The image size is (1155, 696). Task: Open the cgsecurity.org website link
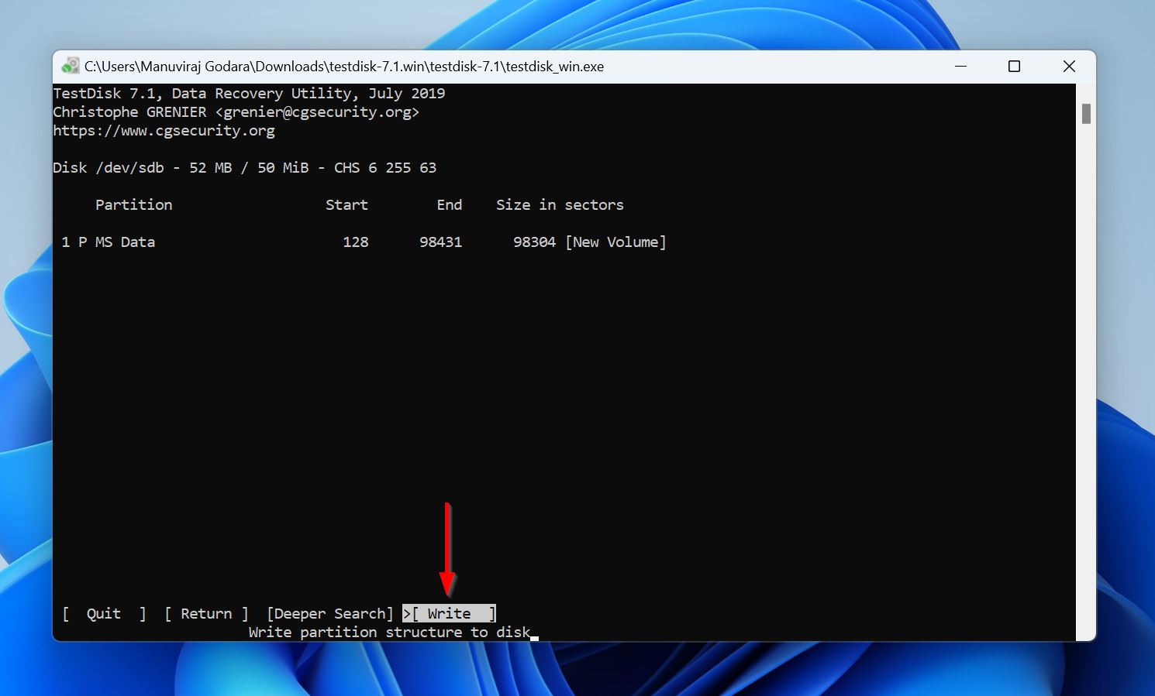(164, 130)
